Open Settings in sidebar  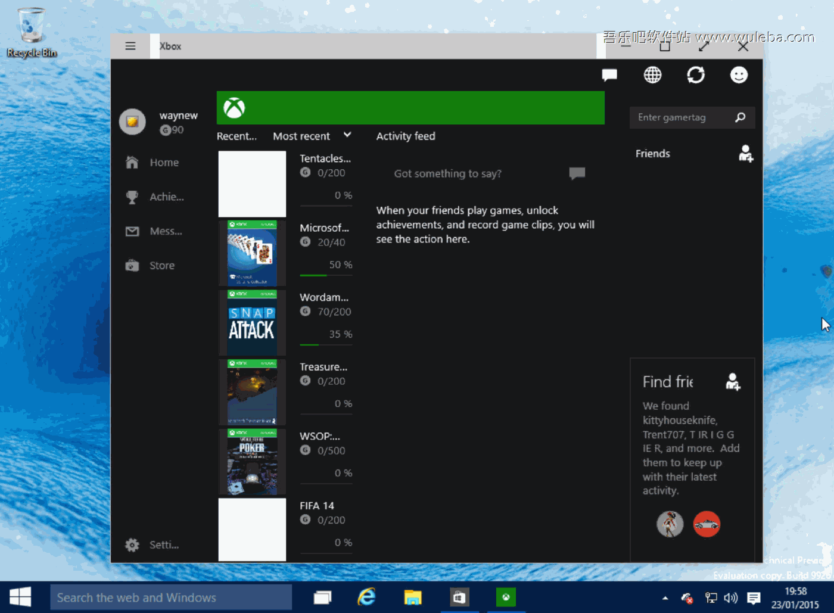[x=152, y=545]
